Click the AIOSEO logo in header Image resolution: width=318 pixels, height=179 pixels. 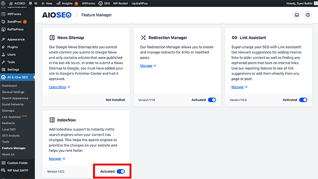(x=57, y=15)
